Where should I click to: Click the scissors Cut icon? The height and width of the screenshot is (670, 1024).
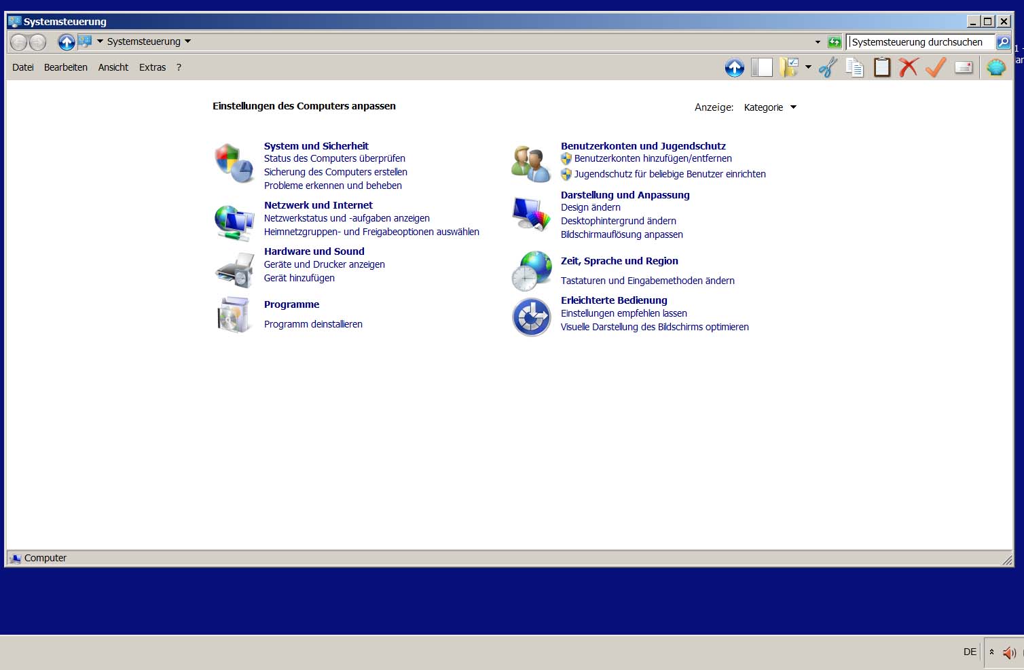(828, 67)
